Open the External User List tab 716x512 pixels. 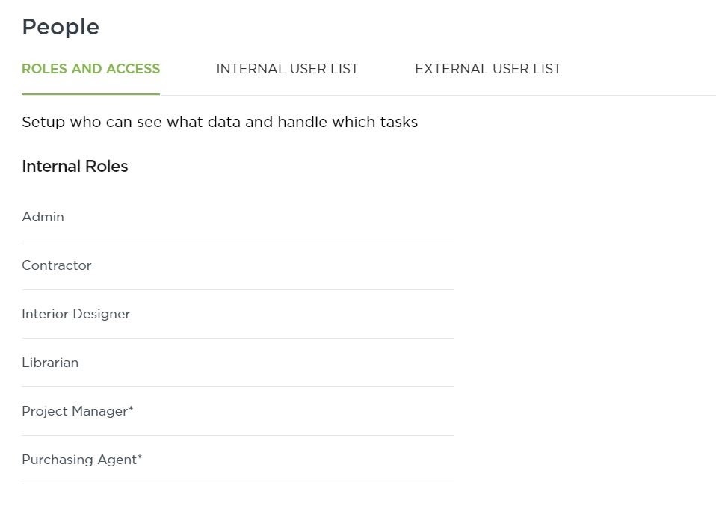(x=488, y=69)
